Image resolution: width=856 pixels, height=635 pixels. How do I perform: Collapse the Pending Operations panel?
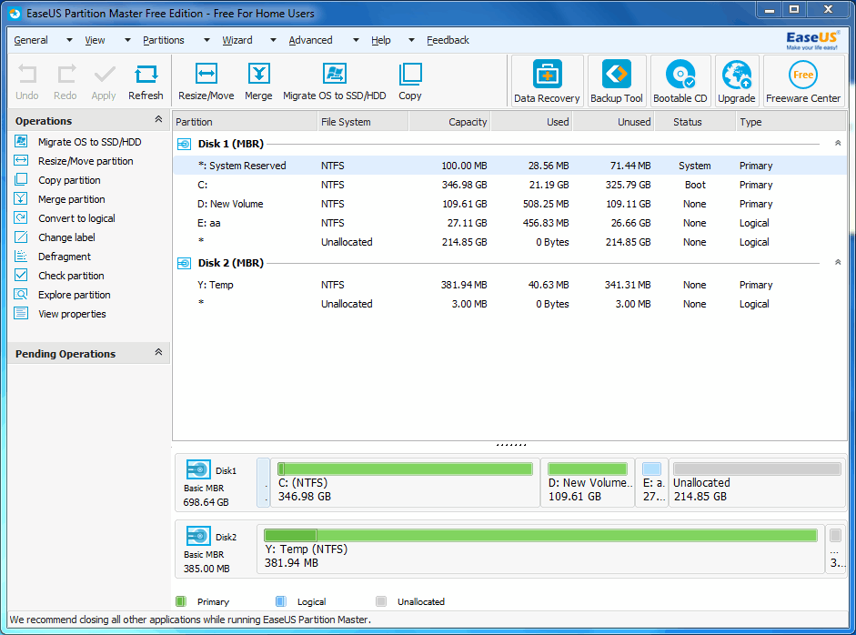[x=158, y=352]
